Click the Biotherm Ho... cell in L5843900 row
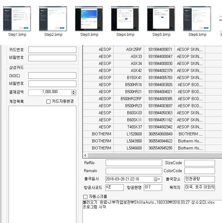This screenshot has height=223, width=222. tap(190, 141)
